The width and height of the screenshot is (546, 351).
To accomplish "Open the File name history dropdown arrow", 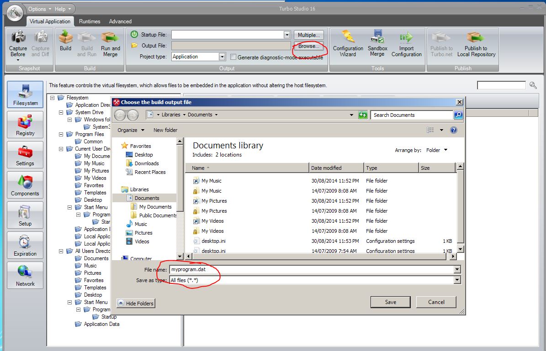I will pos(457,270).
